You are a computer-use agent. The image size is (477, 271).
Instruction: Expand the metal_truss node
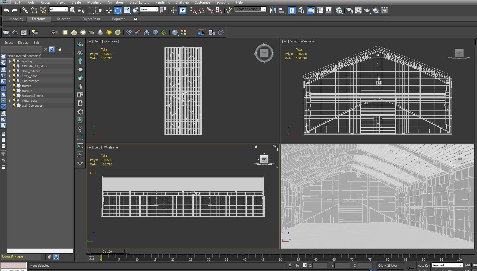click(x=10, y=101)
